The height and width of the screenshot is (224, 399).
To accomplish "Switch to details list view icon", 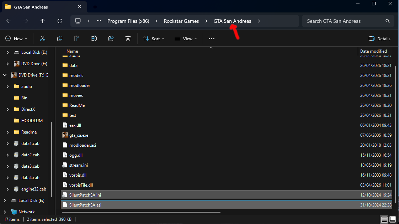I will (384, 219).
